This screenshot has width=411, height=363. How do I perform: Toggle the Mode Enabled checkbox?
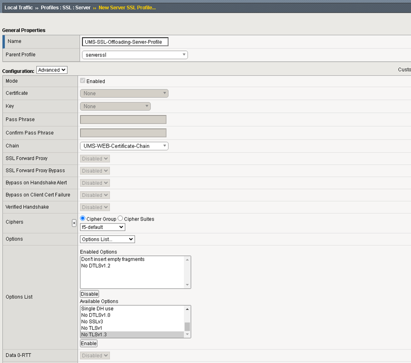(83, 81)
